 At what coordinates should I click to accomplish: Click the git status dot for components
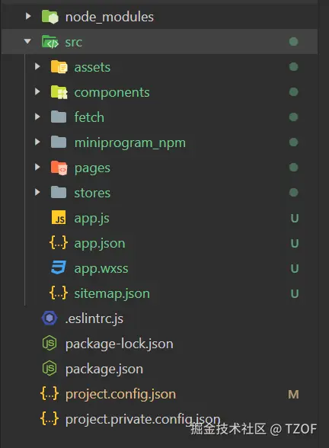(x=294, y=91)
